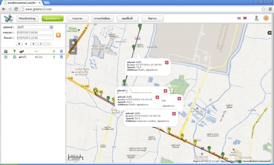
Task: Click the red car column header icon
Action: click(21, 52)
